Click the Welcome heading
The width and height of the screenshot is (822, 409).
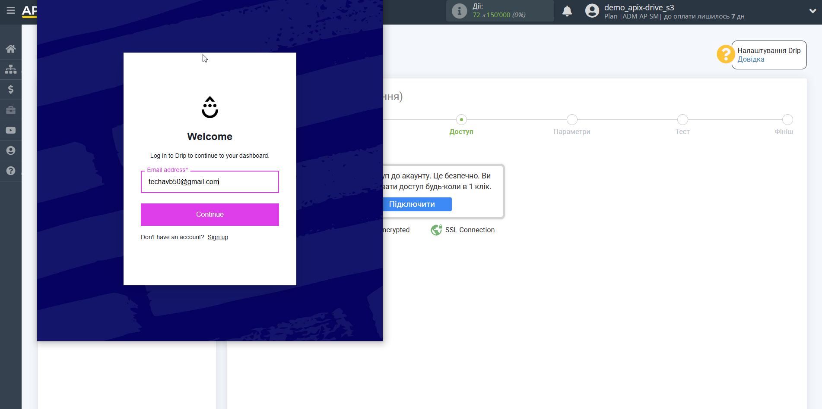click(x=210, y=137)
